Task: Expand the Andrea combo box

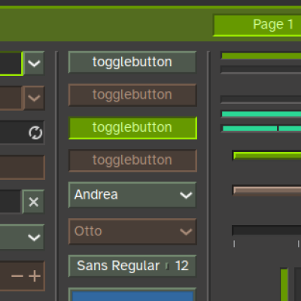Action: point(132,195)
